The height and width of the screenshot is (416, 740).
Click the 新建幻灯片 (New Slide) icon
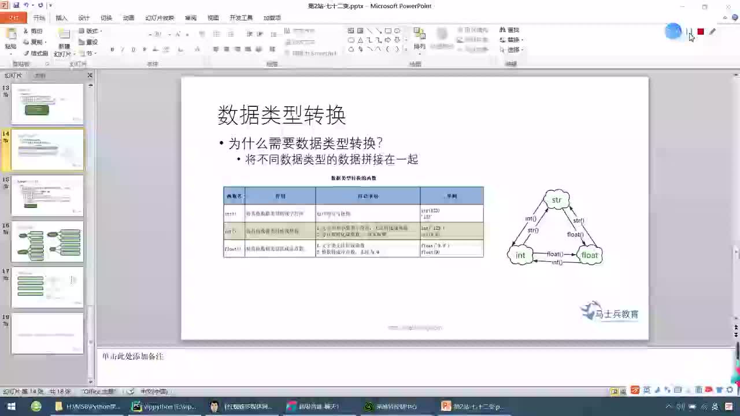click(x=64, y=35)
